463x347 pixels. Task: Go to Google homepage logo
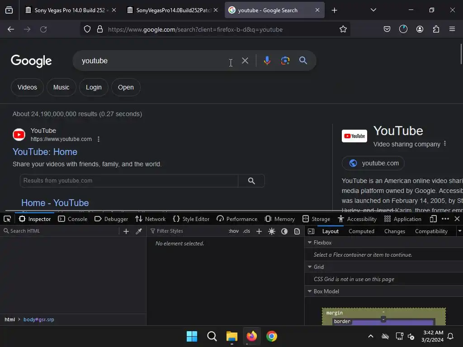coord(31,61)
